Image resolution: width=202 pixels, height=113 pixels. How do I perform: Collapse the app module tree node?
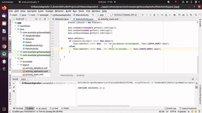[x=13, y=23]
